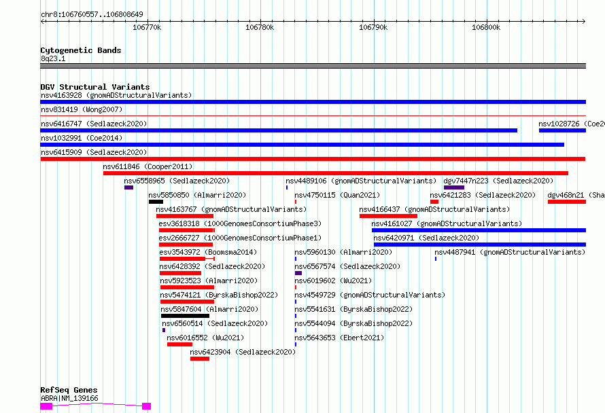Click the nsv6420971 (Sedlazeck2020) label

point(426,238)
